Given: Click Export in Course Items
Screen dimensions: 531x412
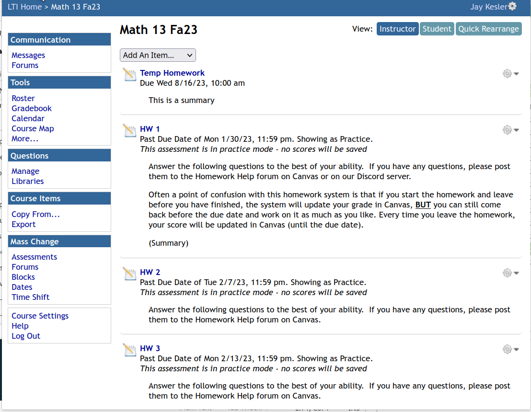Looking at the screenshot, I should (x=23, y=225).
